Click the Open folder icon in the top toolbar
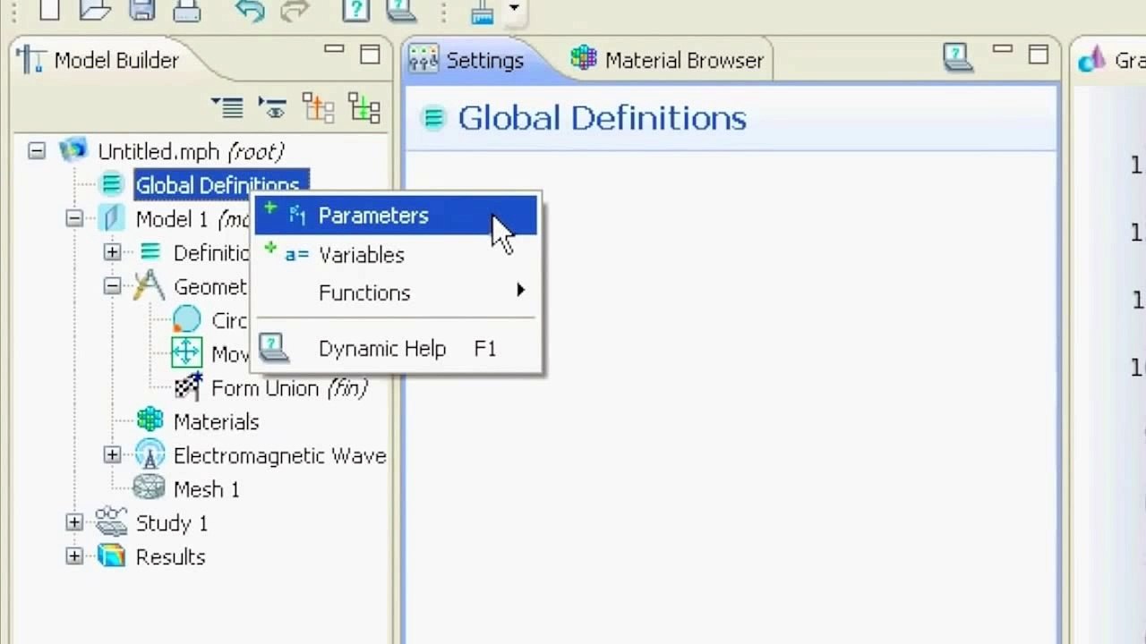 tap(95, 9)
